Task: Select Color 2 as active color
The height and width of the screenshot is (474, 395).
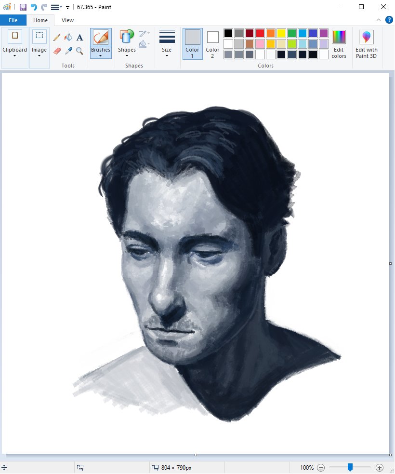Action: click(x=212, y=43)
